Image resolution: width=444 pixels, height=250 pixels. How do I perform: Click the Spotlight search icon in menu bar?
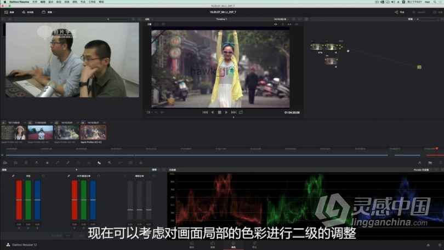(x=435, y=2)
